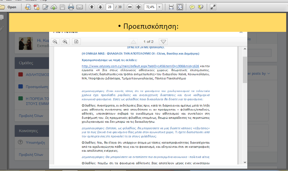288x171 pixels.
Task: Click Προβολή Όλων under Ομάδες
Action: coord(31,116)
